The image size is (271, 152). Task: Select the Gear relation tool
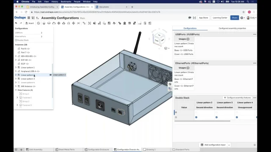tap(119, 23)
